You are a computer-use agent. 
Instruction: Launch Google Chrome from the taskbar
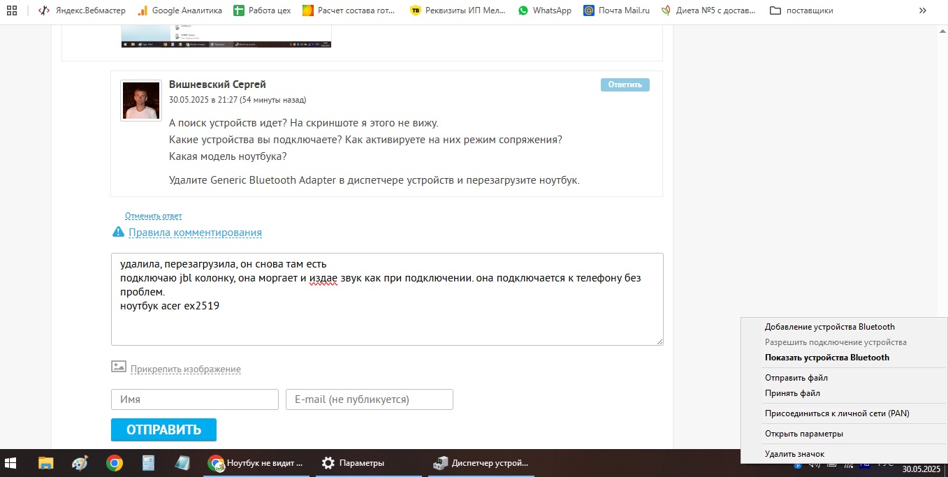tap(115, 463)
